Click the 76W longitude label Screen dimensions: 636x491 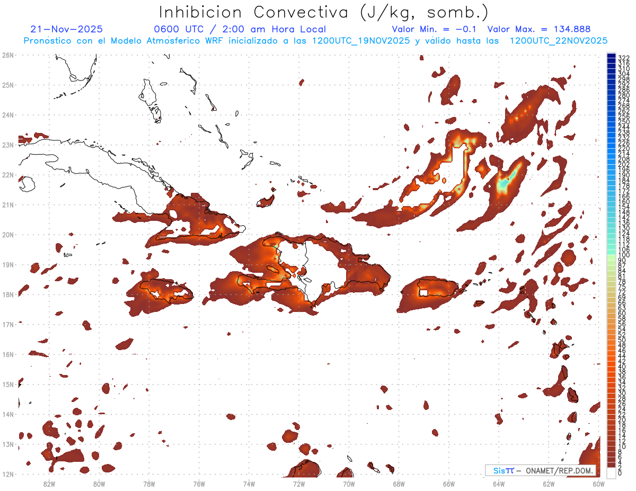[x=199, y=483]
